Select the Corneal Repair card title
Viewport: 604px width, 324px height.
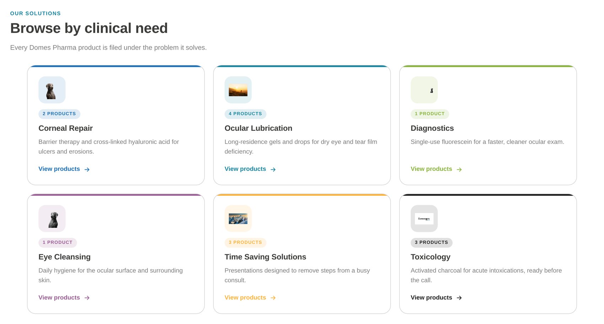[x=66, y=128]
